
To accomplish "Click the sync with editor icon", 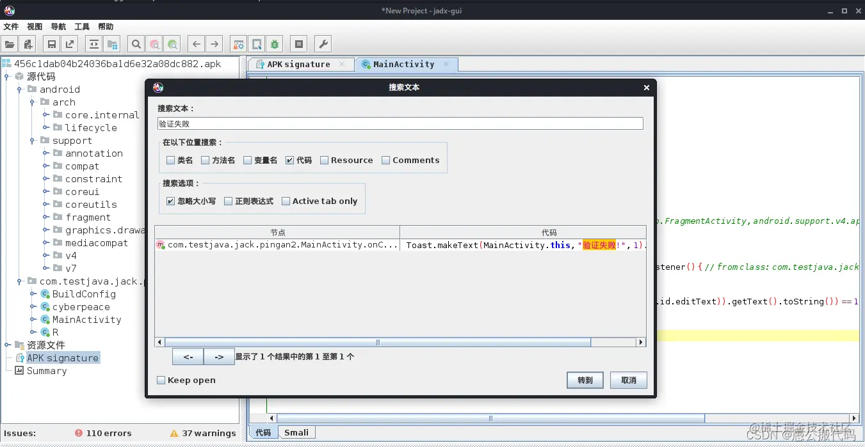I will tap(94, 44).
